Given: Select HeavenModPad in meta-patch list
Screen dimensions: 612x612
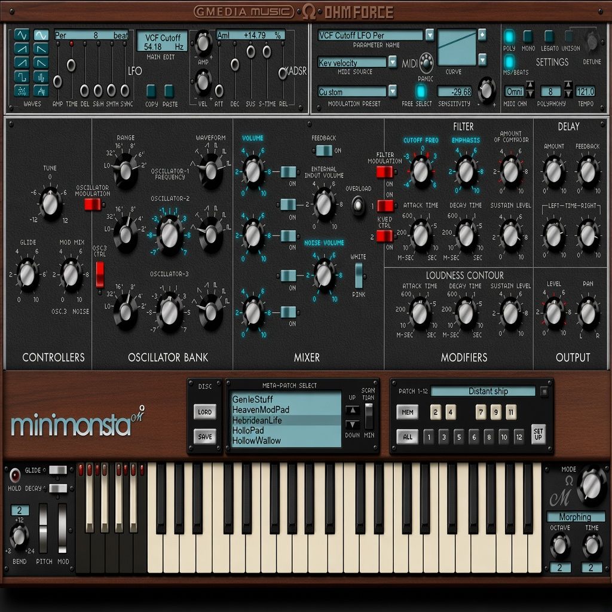Looking at the screenshot, I should (285, 410).
